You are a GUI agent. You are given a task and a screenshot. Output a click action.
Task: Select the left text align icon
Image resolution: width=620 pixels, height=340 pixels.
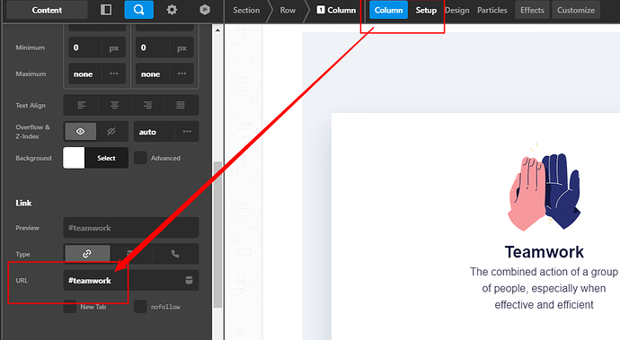point(81,105)
